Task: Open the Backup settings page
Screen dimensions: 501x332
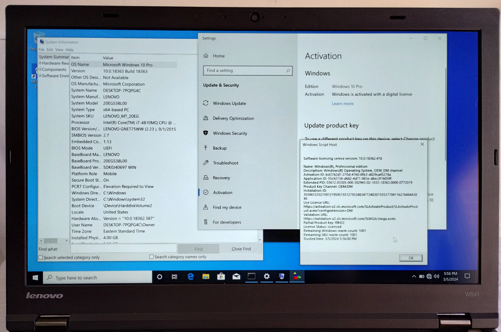Action: pyautogui.click(x=220, y=148)
